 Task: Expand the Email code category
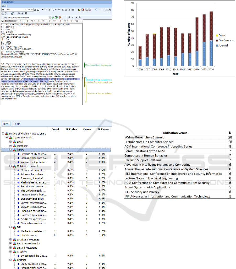click(x=11, y=142)
